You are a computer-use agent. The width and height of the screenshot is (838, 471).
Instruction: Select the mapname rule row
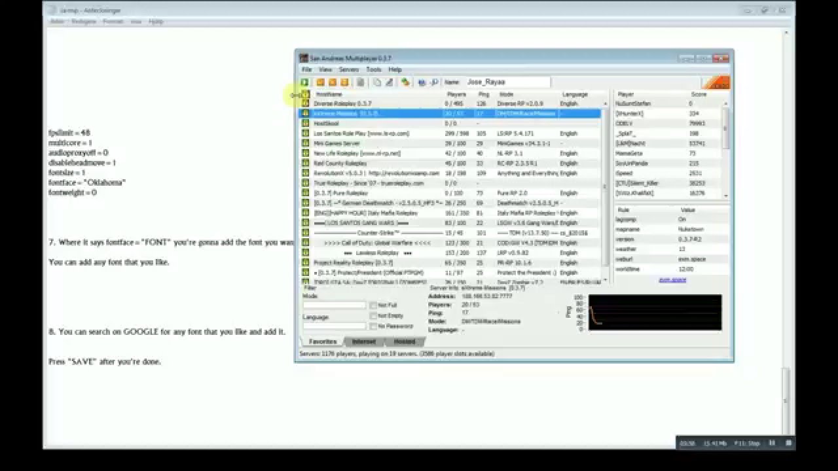671,230
